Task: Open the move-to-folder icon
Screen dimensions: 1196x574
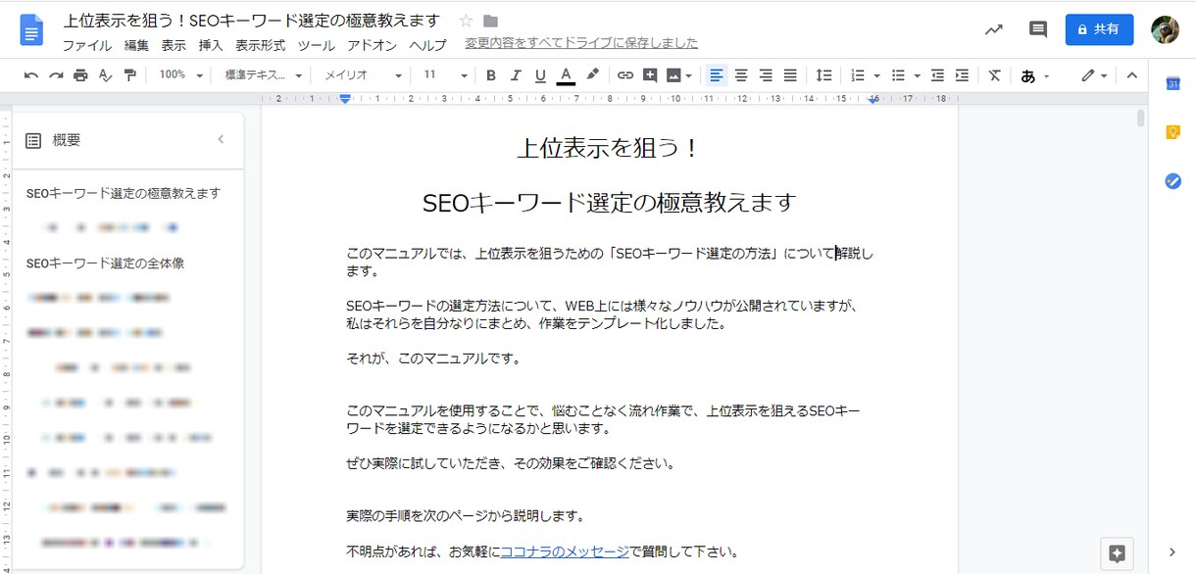Action: click(x=491, y=21)
